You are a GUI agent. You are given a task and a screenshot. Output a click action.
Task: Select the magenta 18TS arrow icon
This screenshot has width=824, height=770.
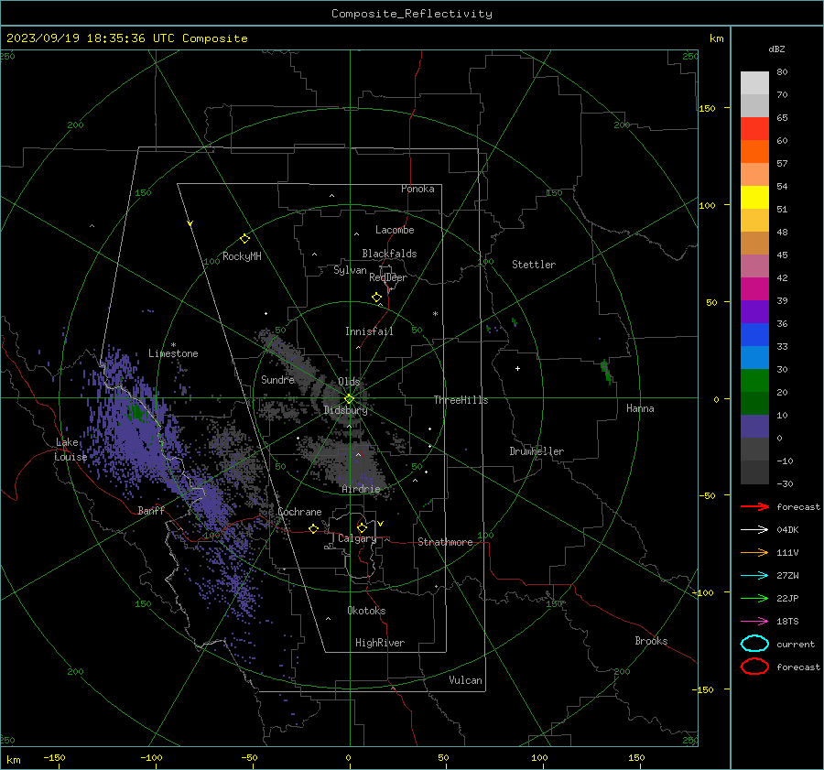[754, 622]
